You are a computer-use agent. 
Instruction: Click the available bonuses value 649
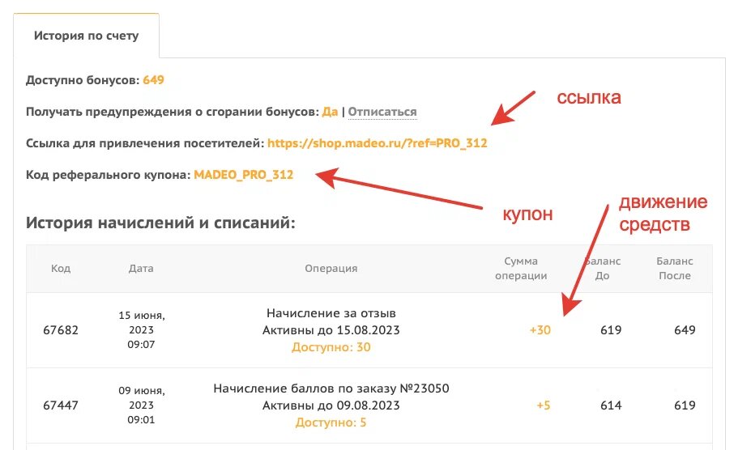coord(154,80)
